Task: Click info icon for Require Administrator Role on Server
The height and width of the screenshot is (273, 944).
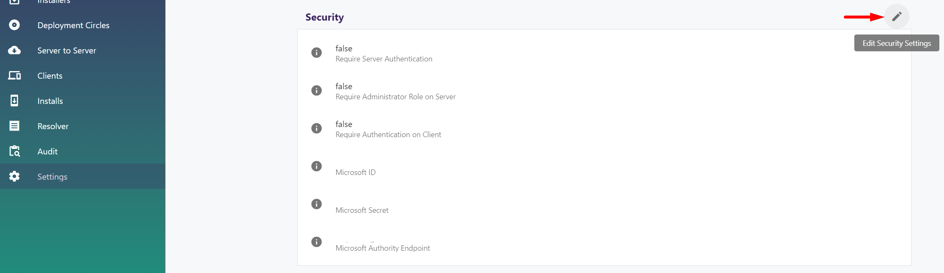Action: click(316, 90)
